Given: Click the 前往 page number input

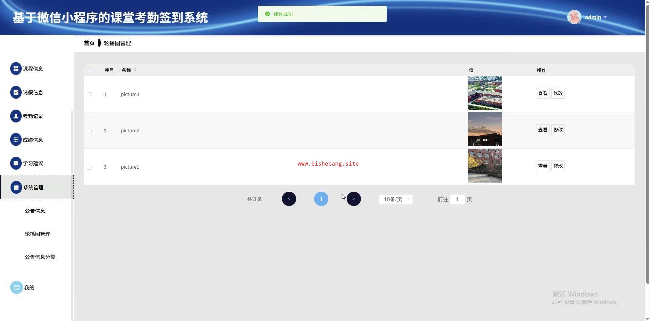Looking at the screenshot, I should tap(457, 199).
